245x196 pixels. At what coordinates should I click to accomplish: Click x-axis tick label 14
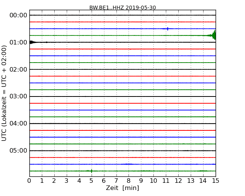click(203, 181)
